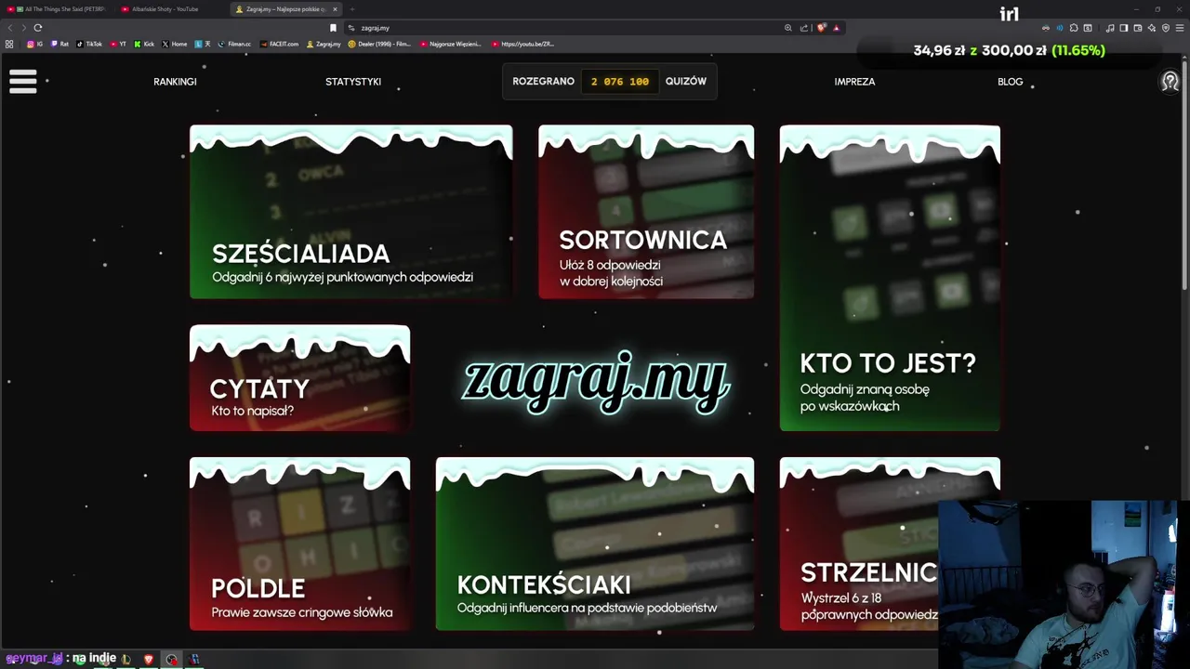Screen dimensions: 1190x669
Task: Click the bookmark icon in address bar
Action: pos(333,28)
